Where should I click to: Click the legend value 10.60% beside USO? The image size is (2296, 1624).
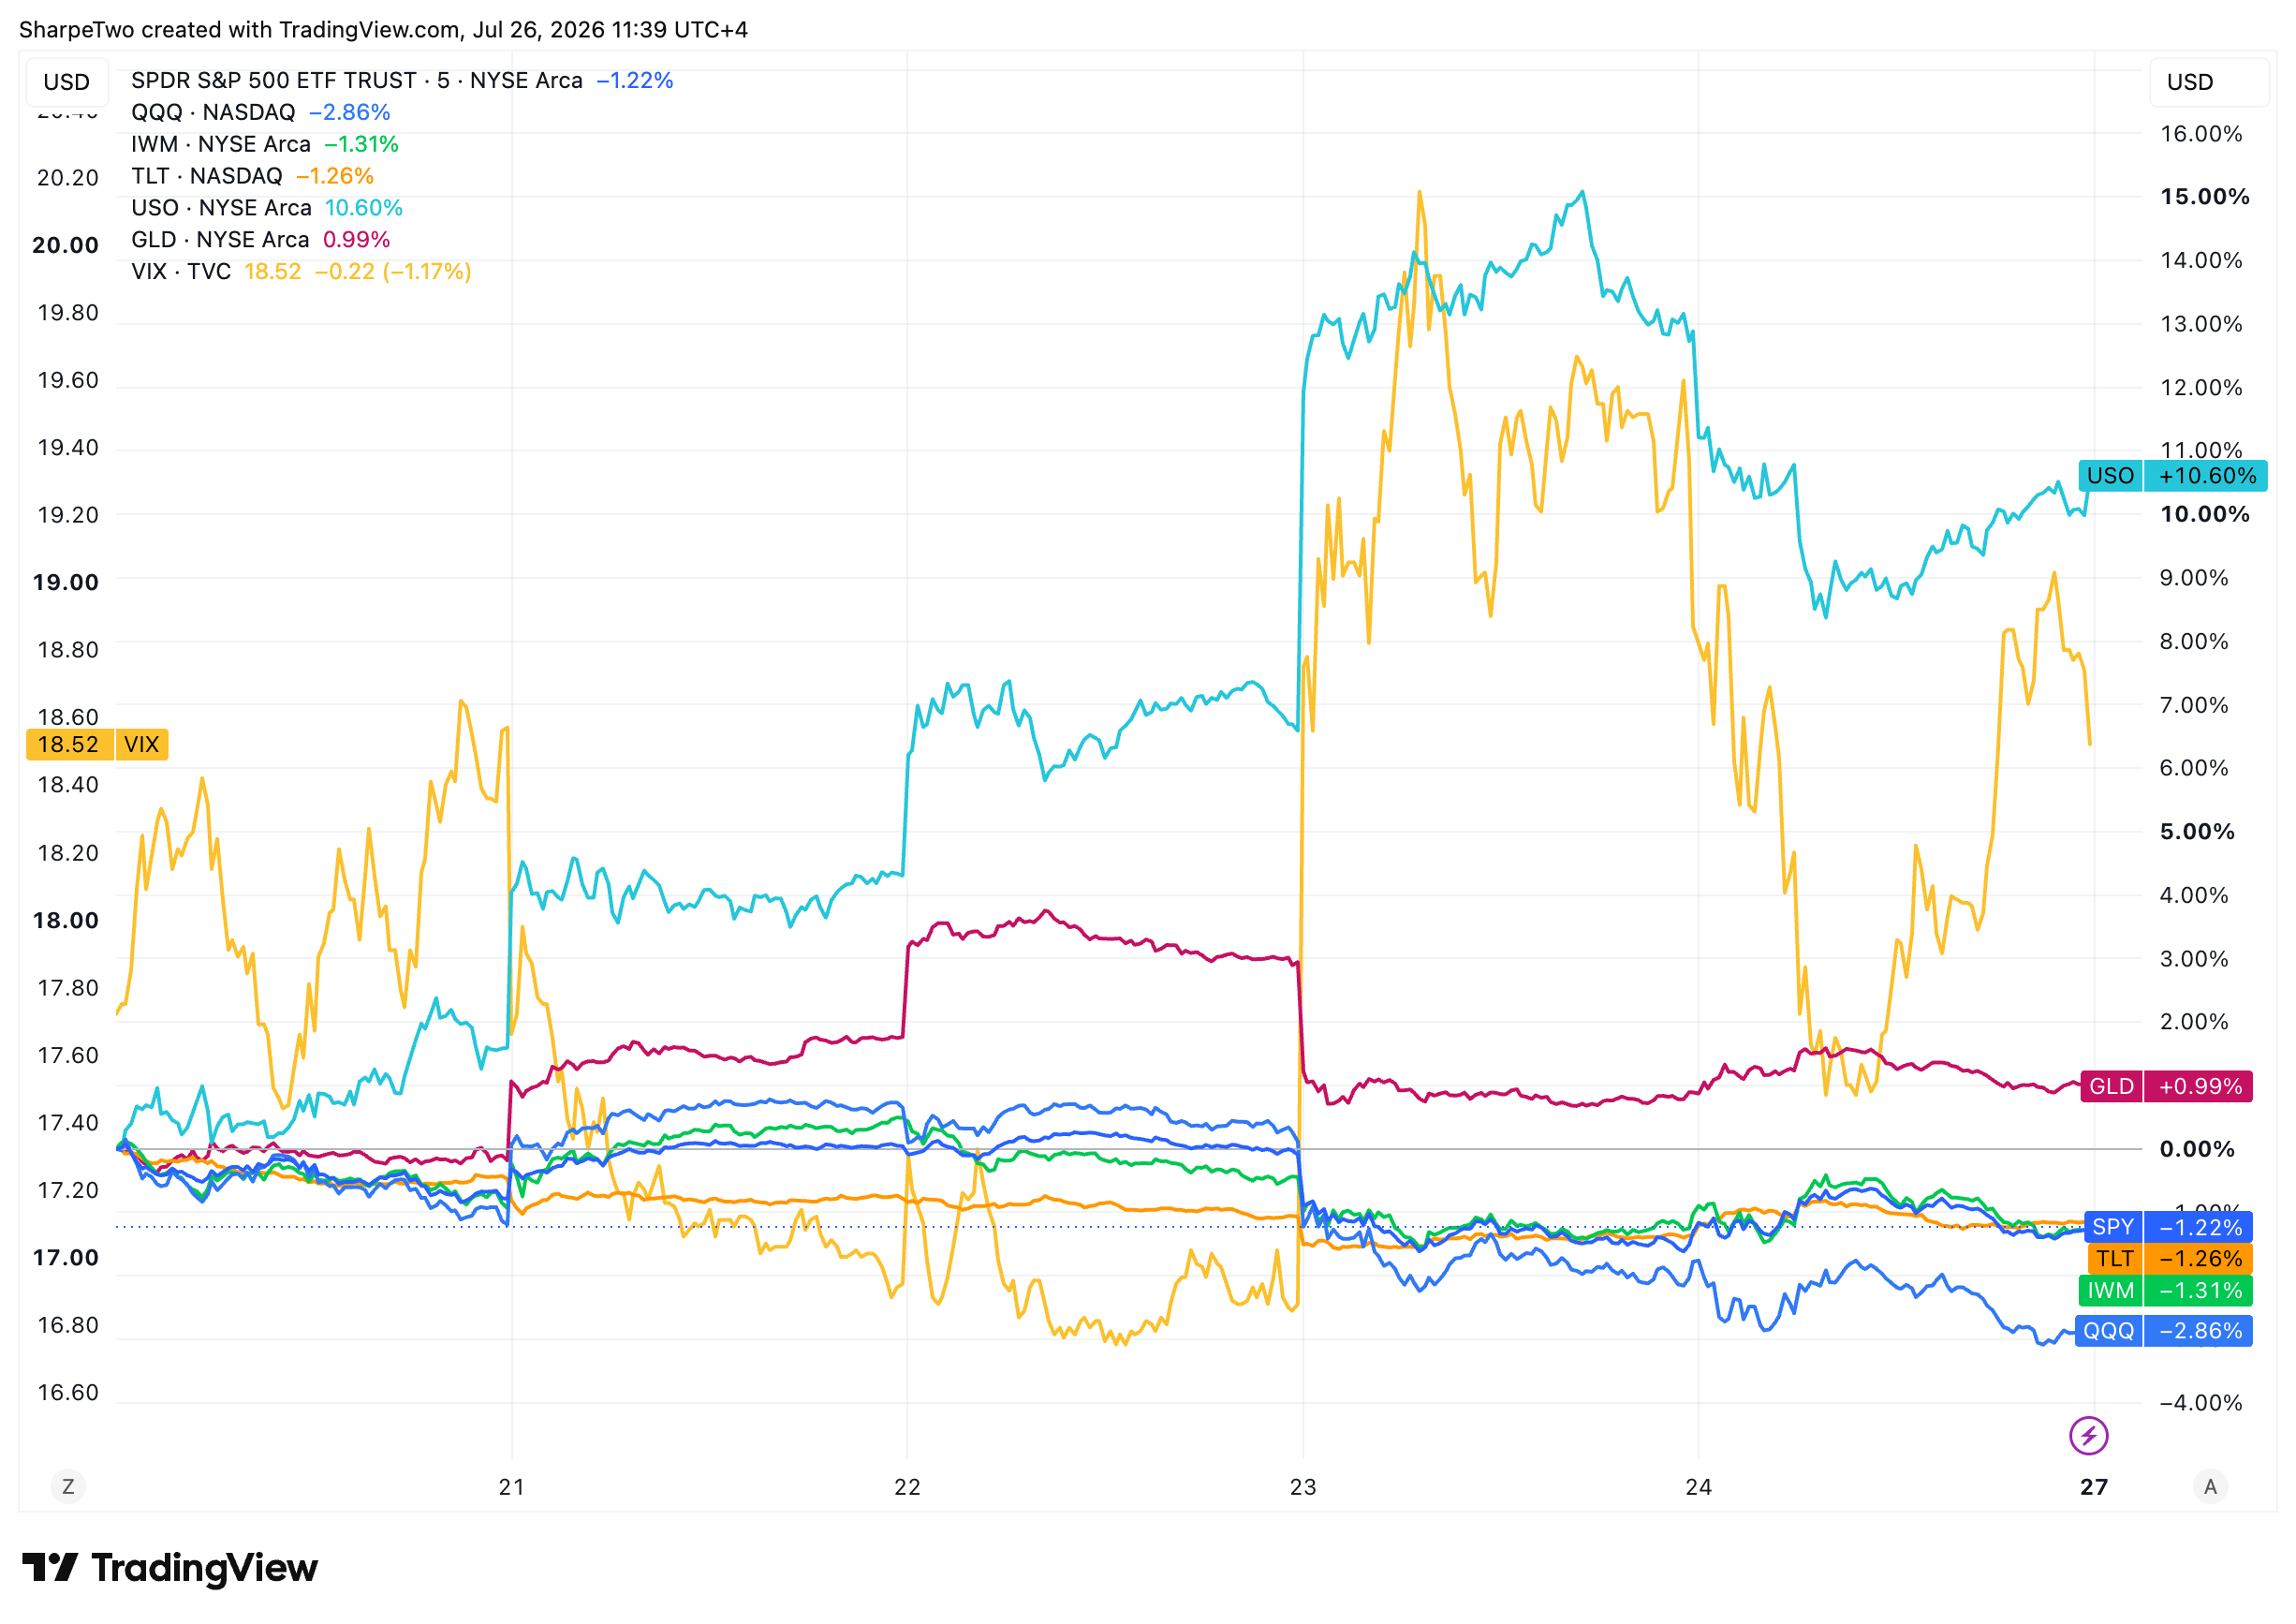coord(364,208)
